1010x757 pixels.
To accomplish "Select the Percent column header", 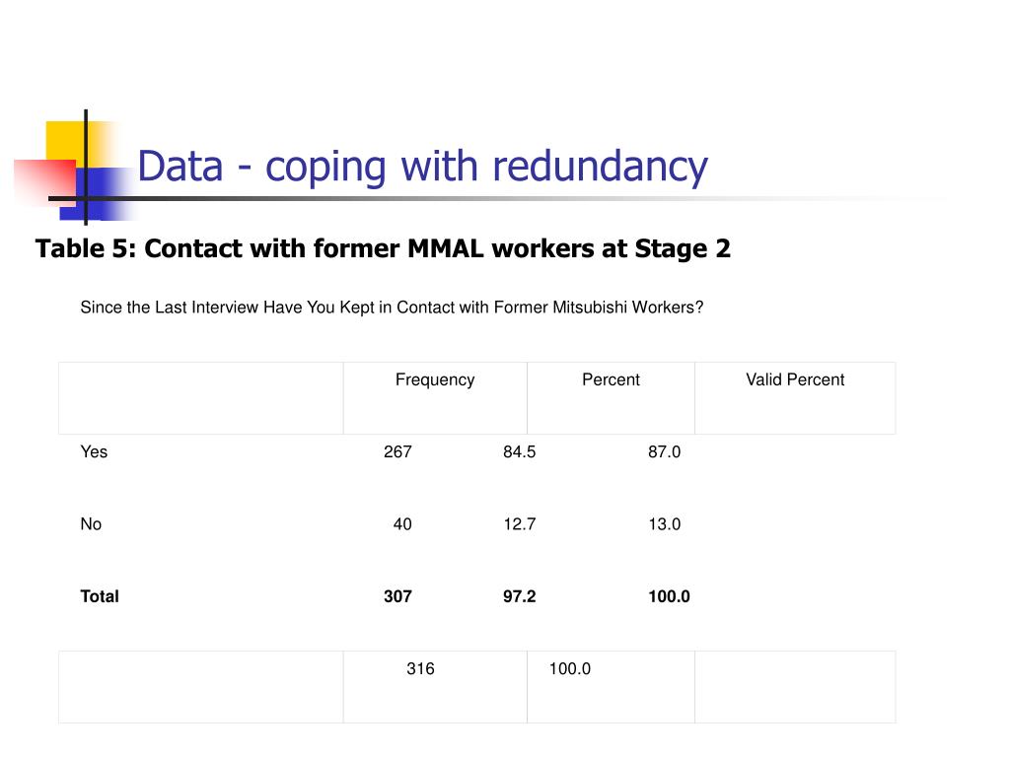I will click(x=611, y=379).
